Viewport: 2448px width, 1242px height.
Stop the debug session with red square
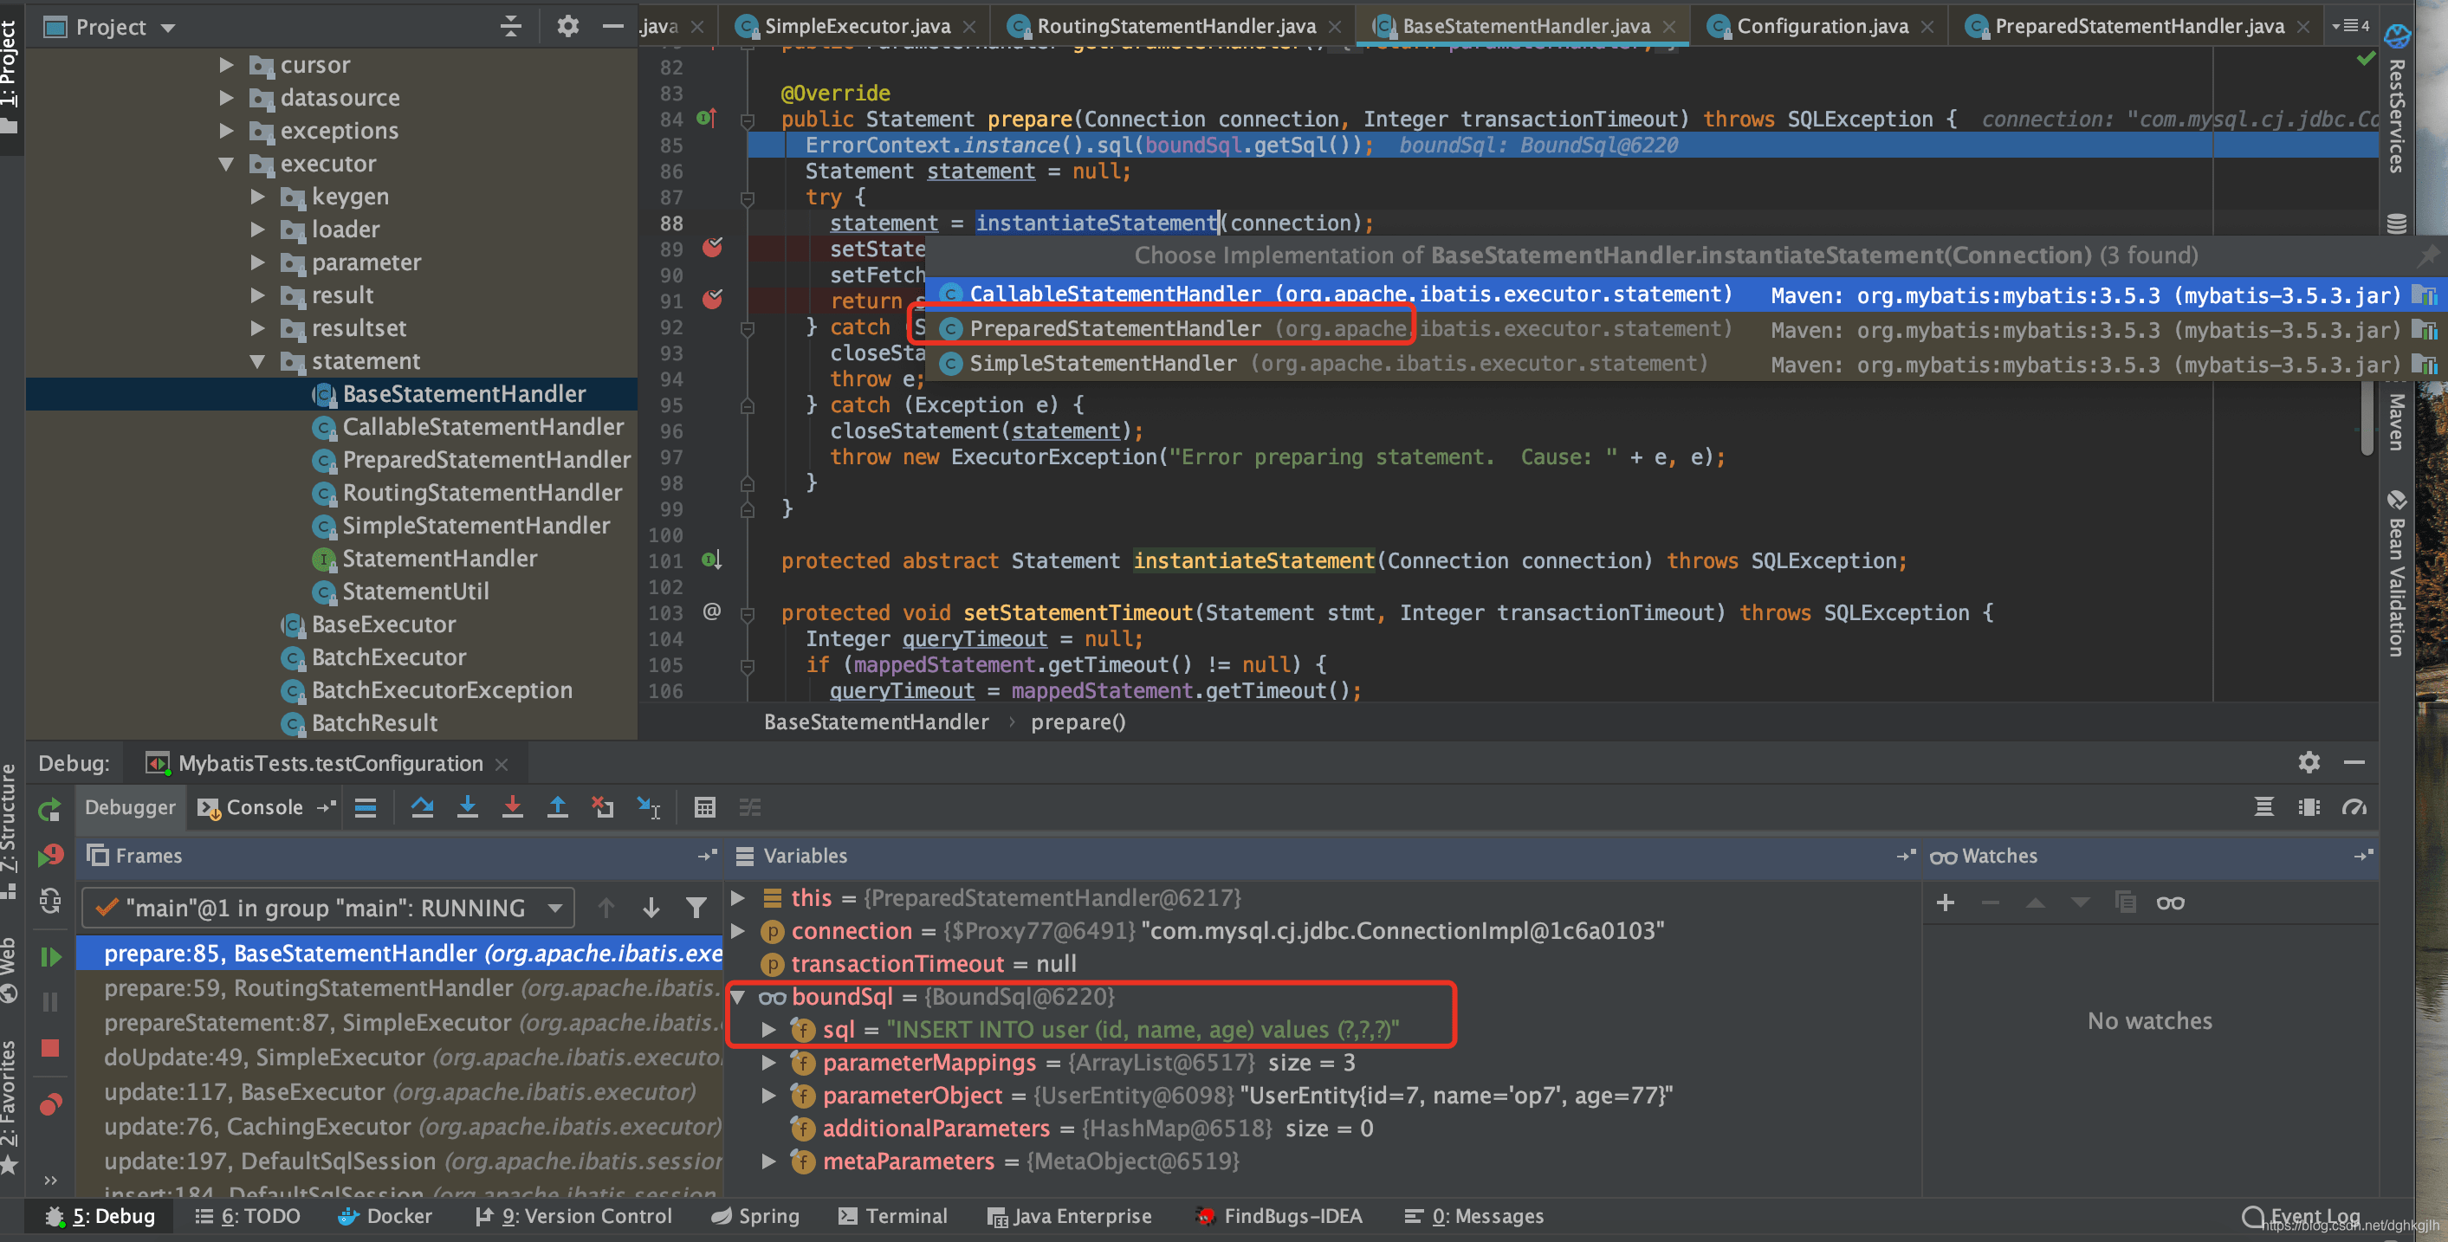point(50,1048)
